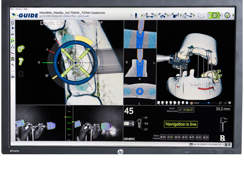The image size is (244, 183).
Task: Select implant 45 radio button
Action: point(170,137)
